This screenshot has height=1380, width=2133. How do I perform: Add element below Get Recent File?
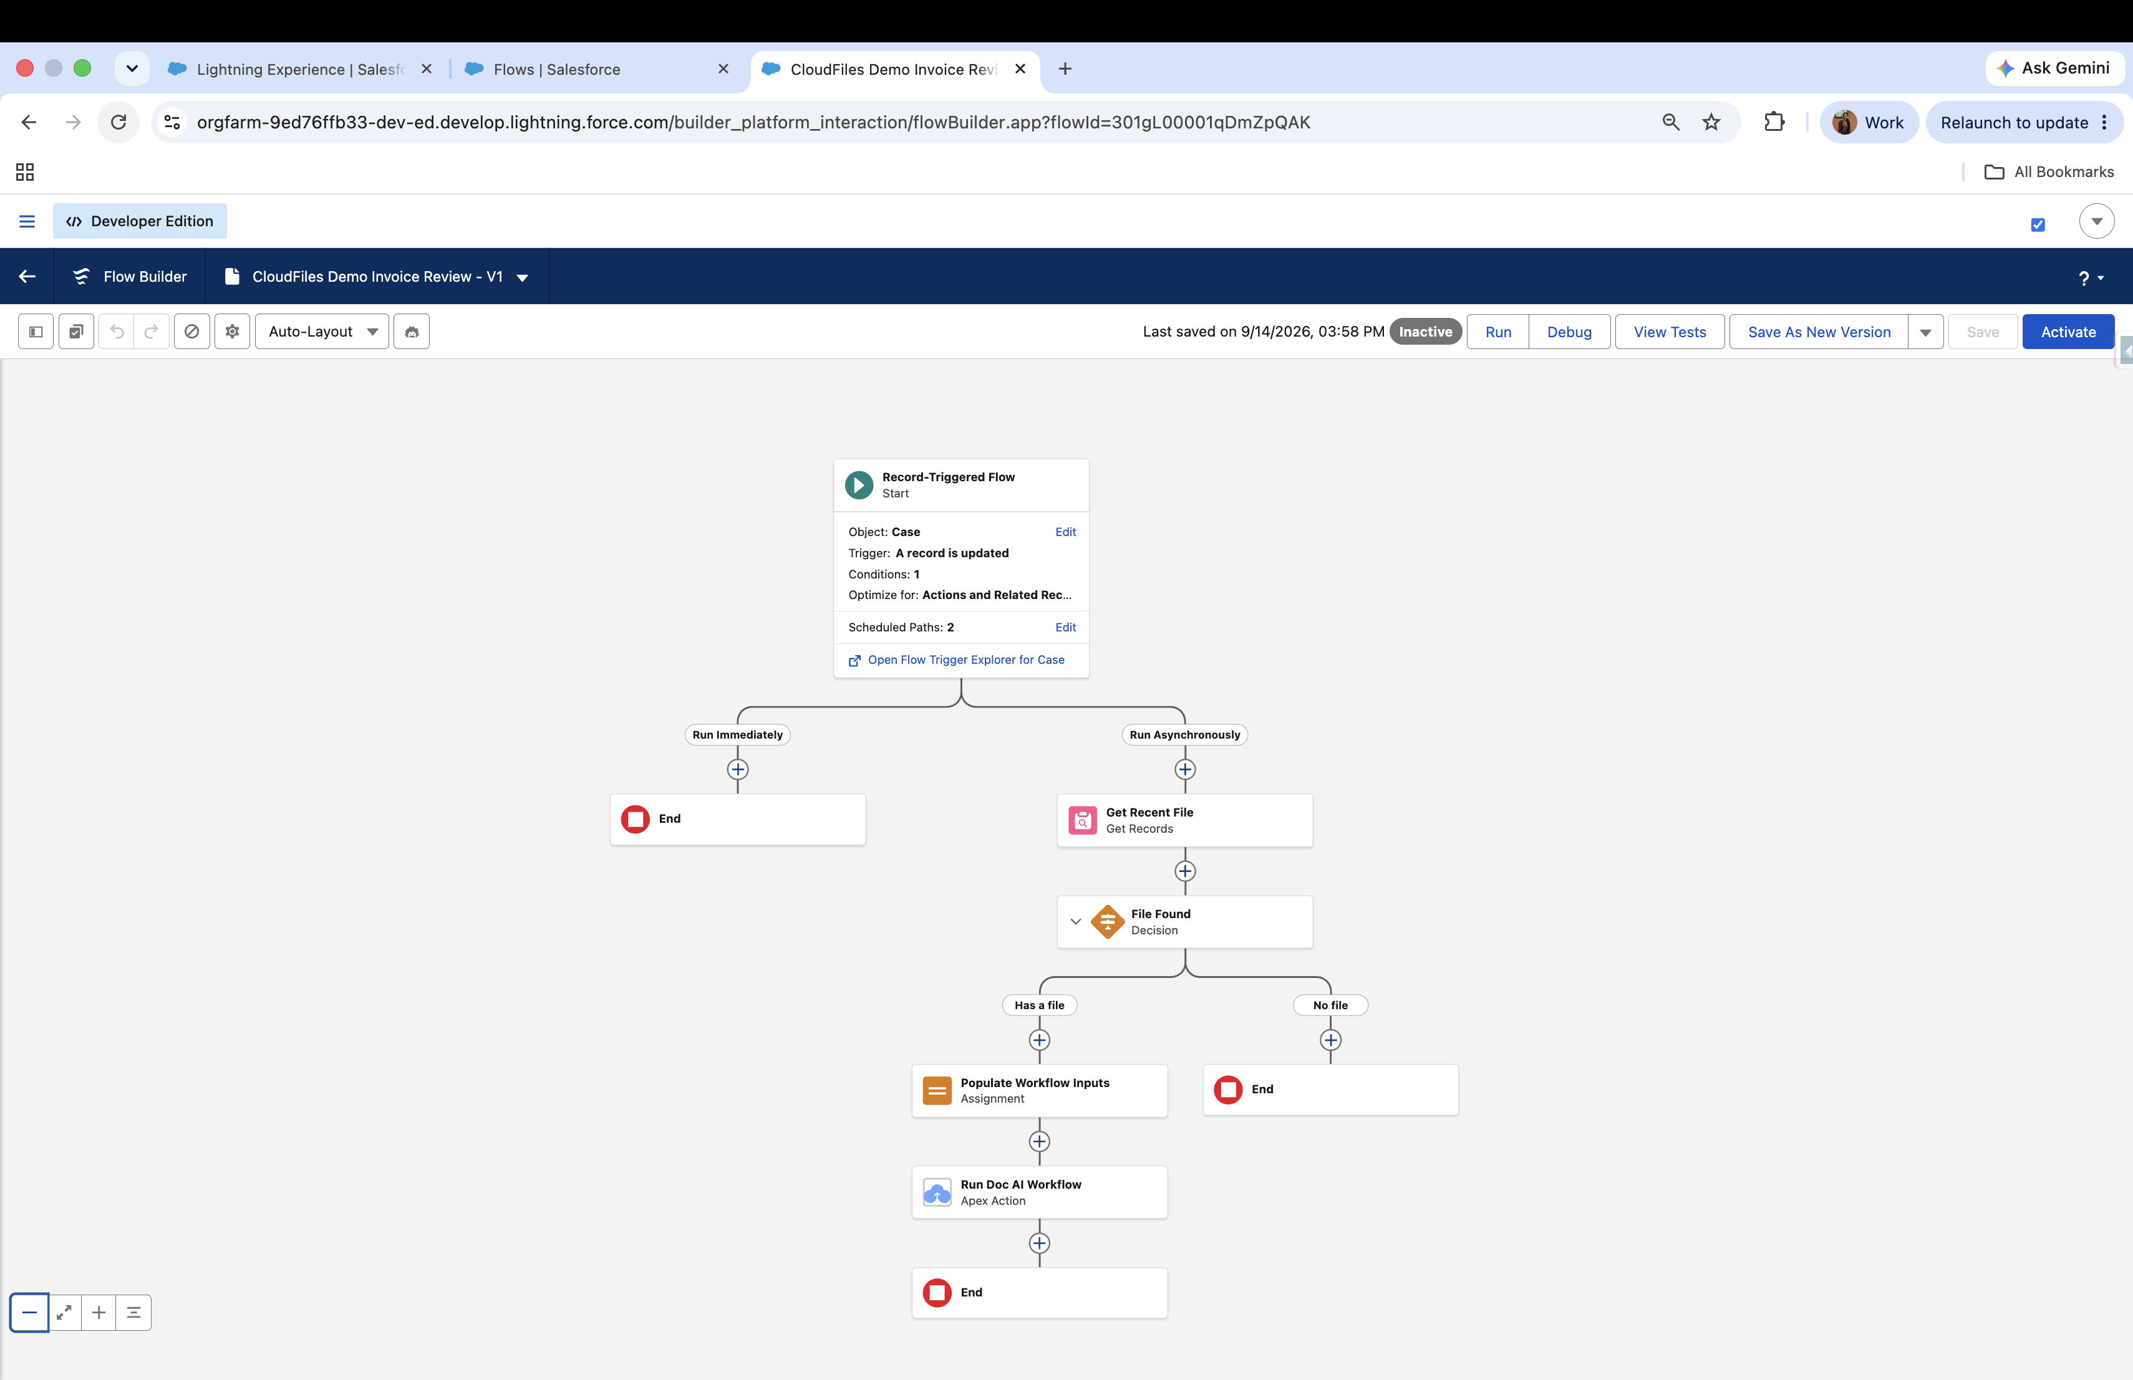(1185, 871)
